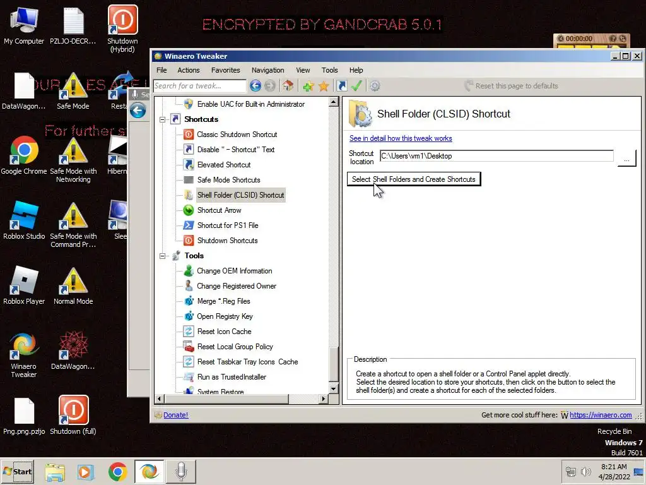Select Classic Shutdown Shortcut in the tree

click(237, 135)
